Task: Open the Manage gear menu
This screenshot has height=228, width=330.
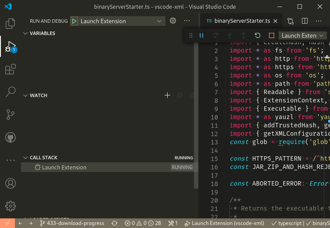Action: (x=11, y=206)
